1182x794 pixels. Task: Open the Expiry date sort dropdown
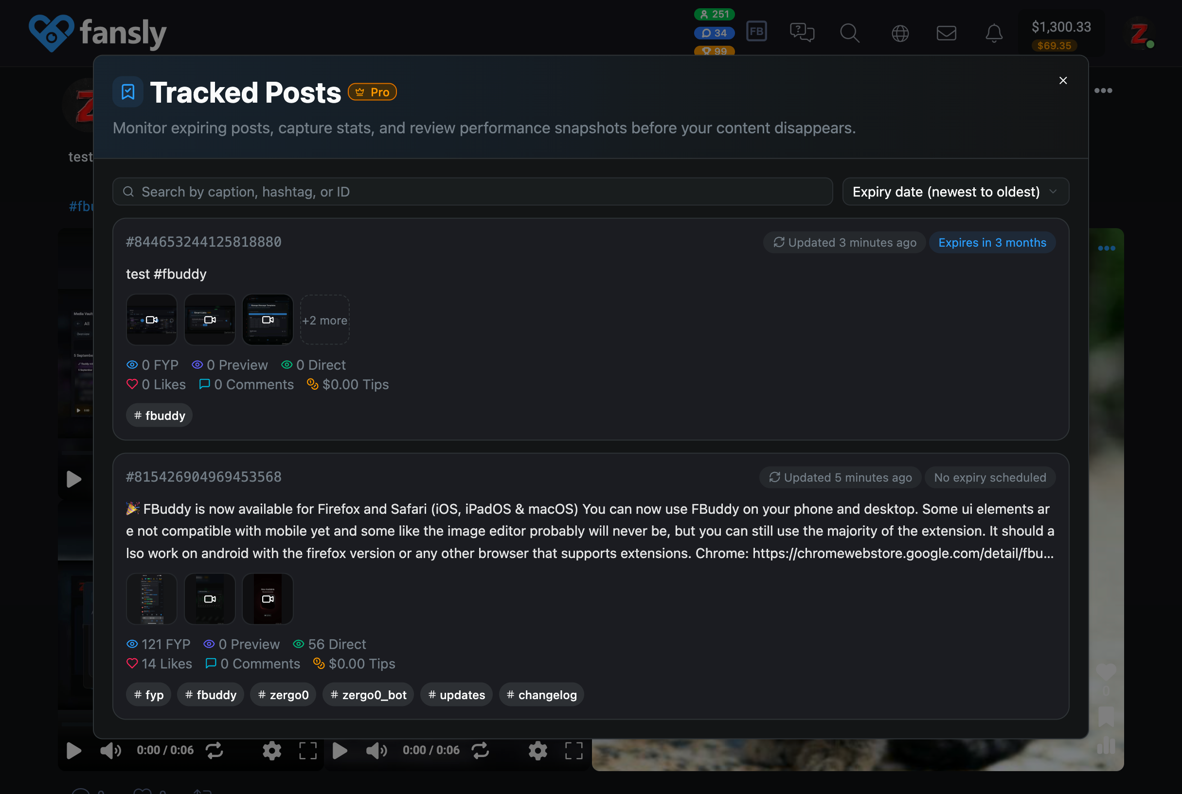[x=955, y=191]
